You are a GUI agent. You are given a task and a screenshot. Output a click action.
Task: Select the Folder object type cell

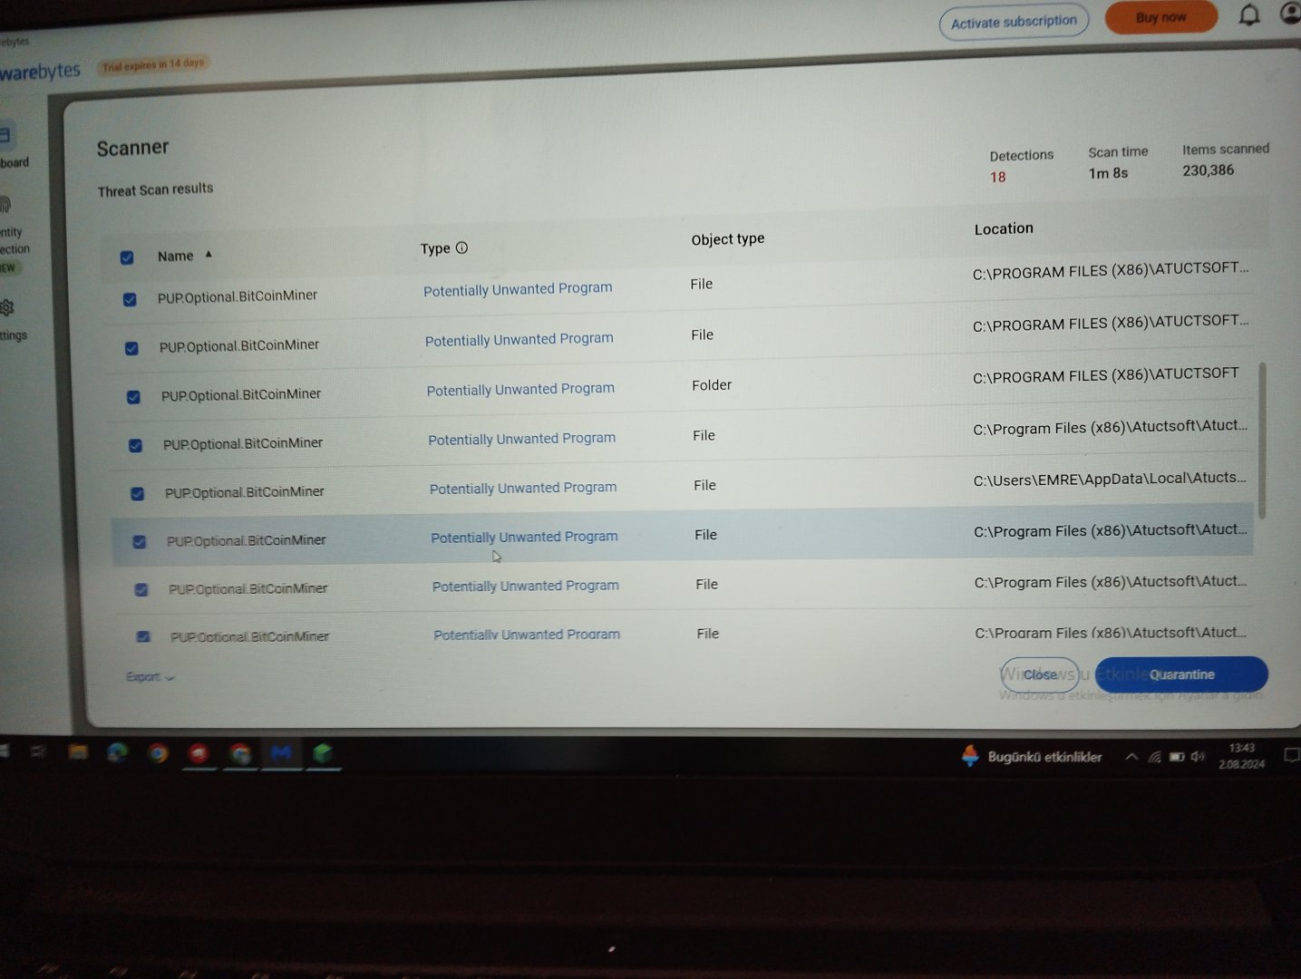coord(712,385)
